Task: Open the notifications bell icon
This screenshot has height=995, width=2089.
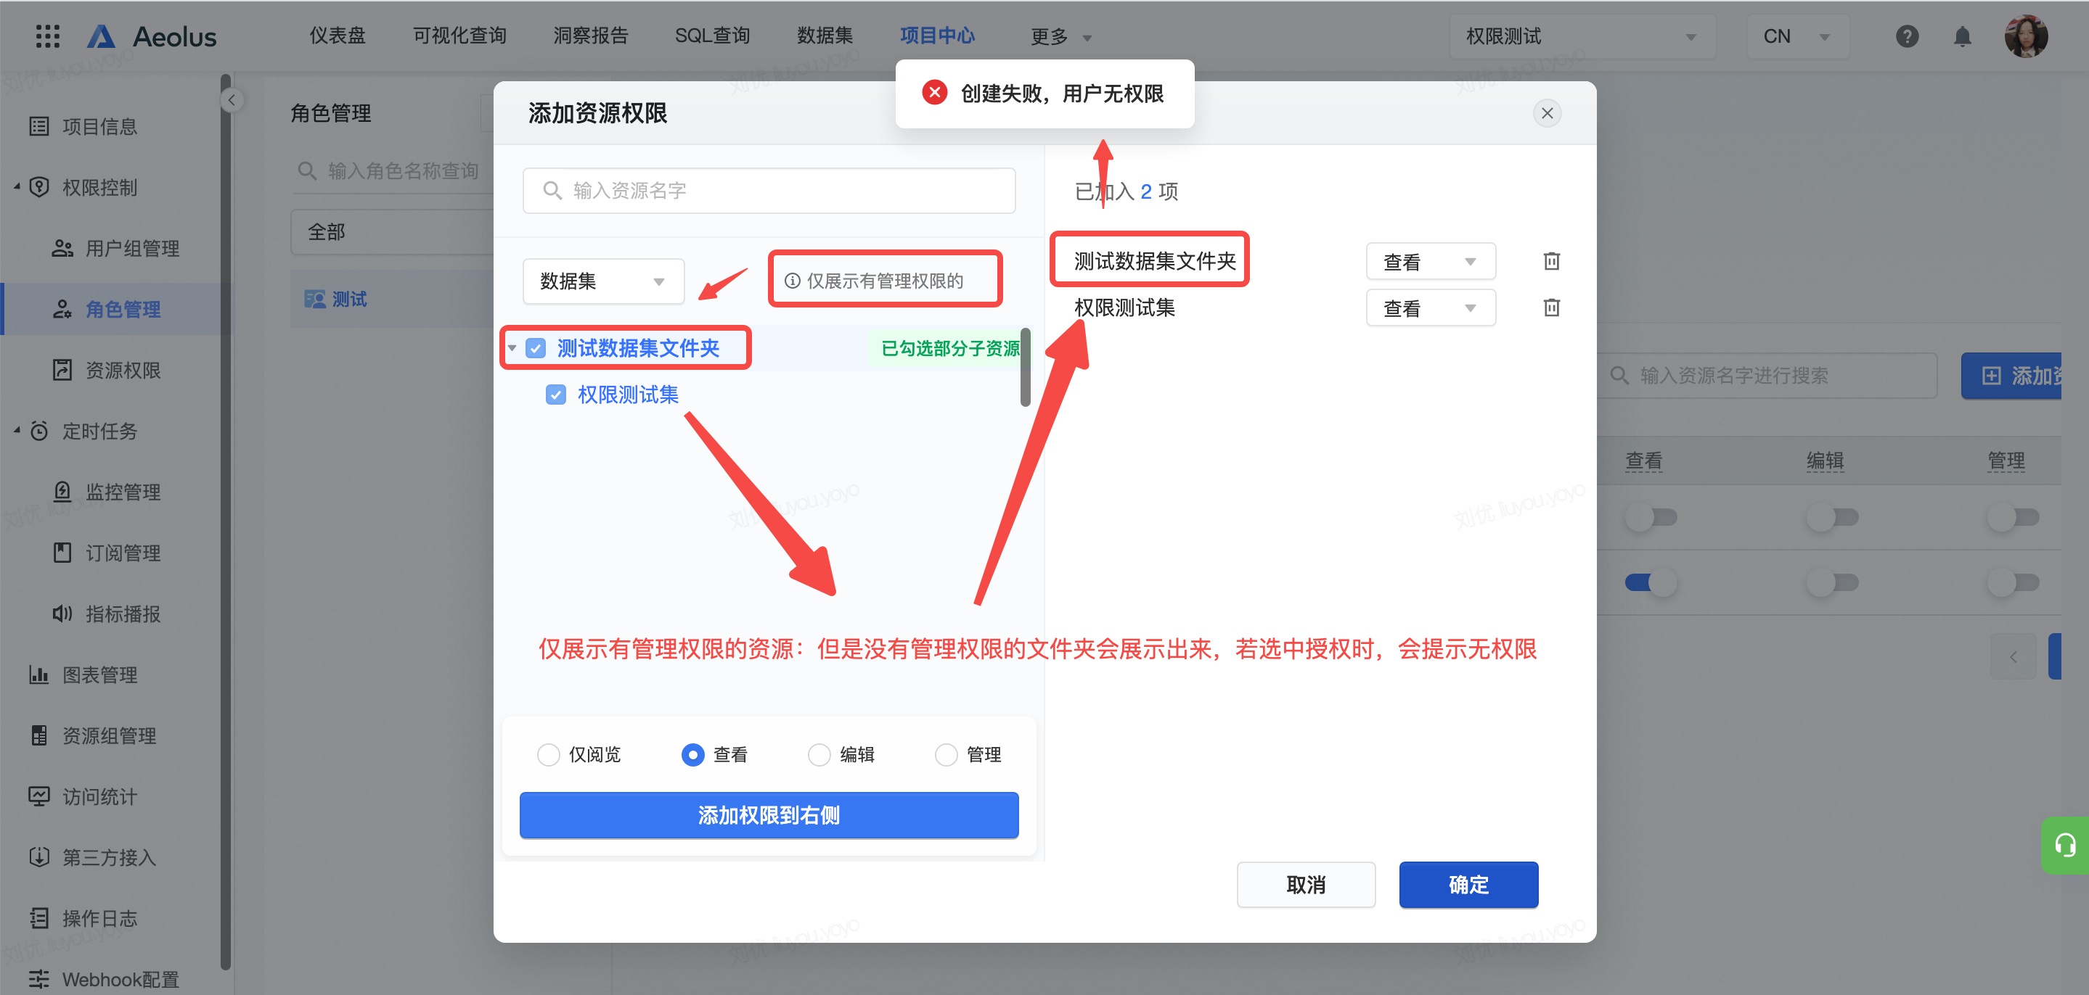Action: (x=1962, y=36)
